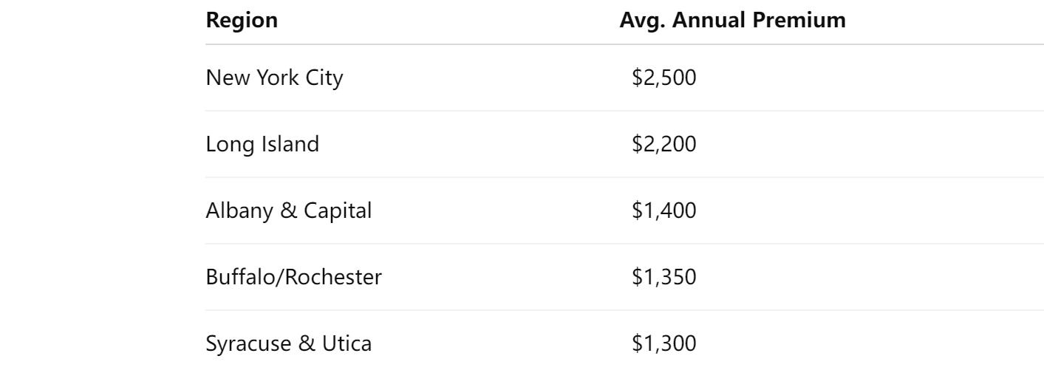Click the Long Island region cell

tap(262, 144)
